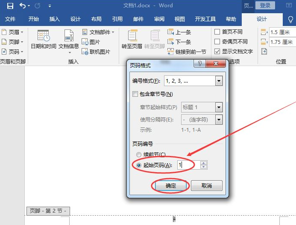
Task: Click the page number in the footer
Action: [174, 219]
